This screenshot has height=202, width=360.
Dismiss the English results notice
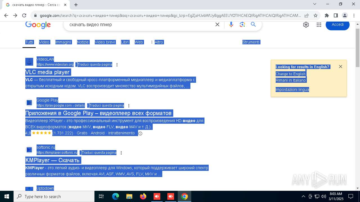click(341, 66)
